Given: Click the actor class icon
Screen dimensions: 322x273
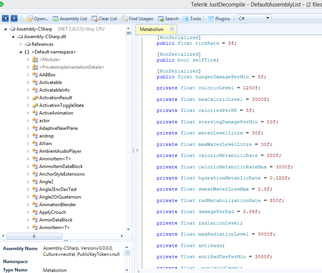Looking at the screenshot, I should coord(35,121).
